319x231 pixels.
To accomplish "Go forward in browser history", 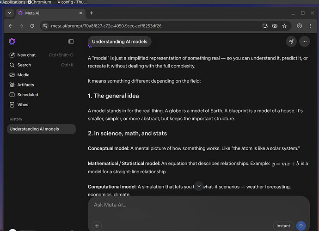I will 21,26.
